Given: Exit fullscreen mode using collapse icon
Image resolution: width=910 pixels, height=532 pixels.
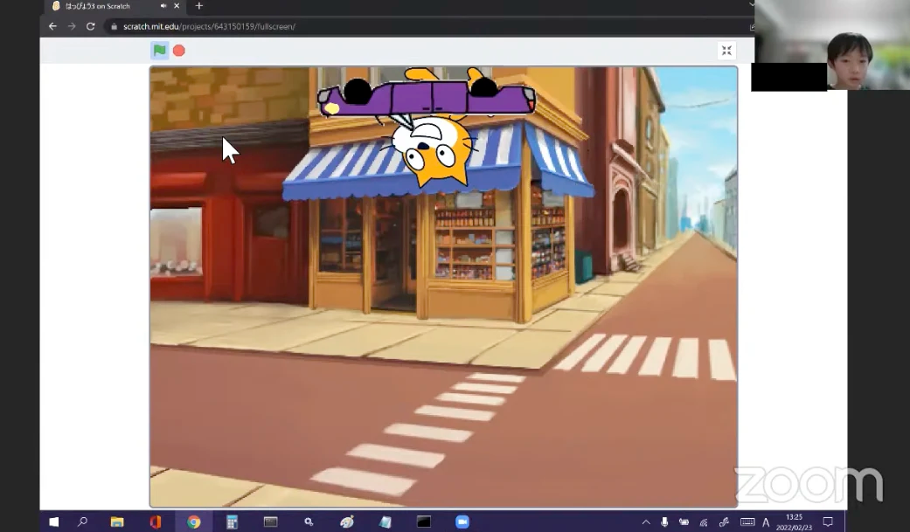Looking at the screenshot, I should tap(726, 51).
